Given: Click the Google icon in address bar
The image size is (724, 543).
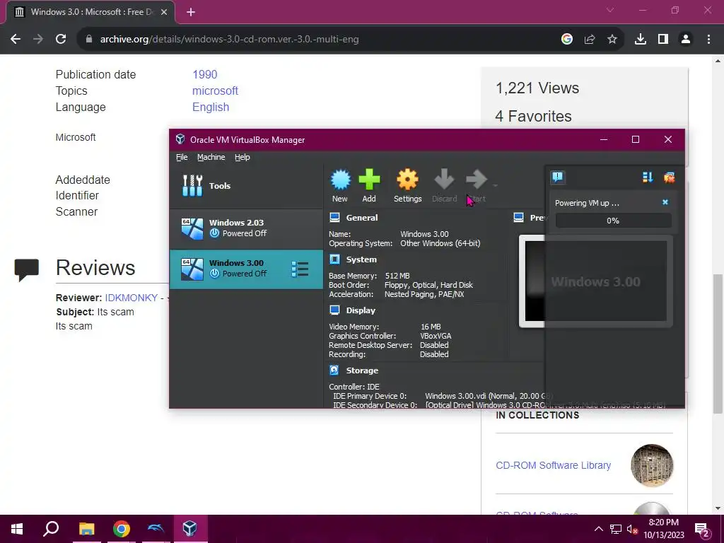Looking at the screenshot, I should (567, 40).
